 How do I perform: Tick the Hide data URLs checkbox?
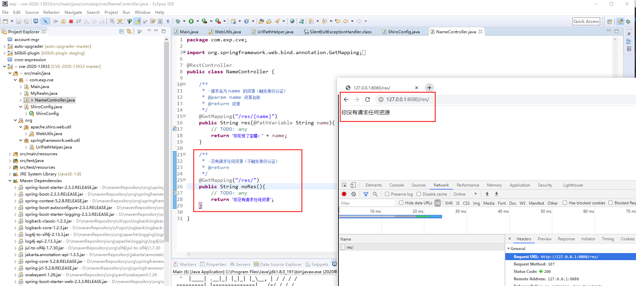(401, 203)
